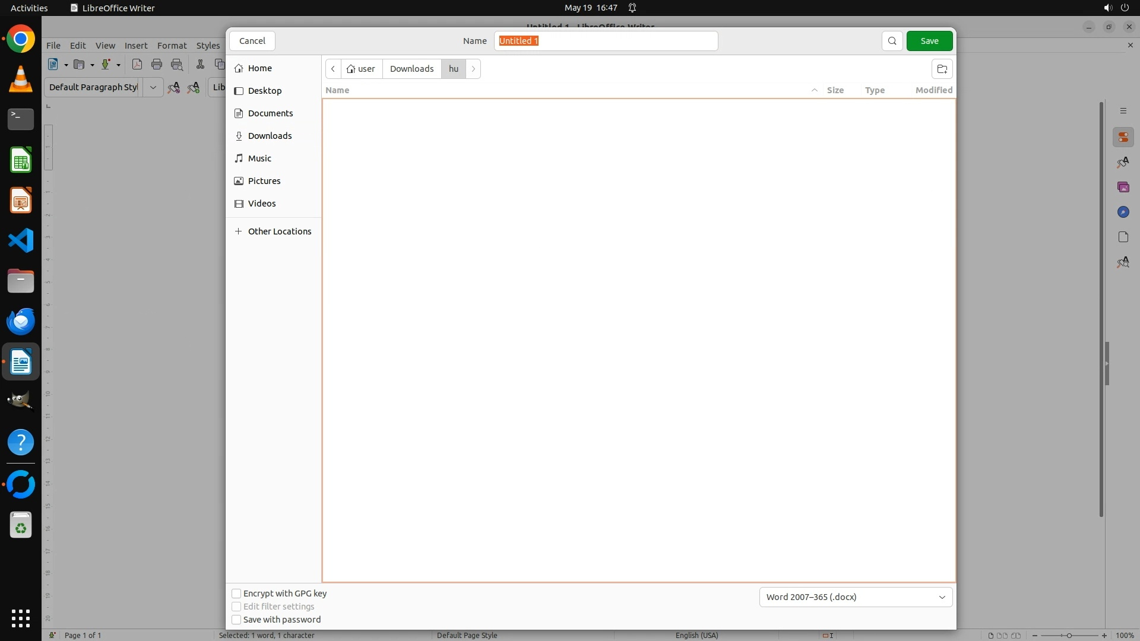The image size is (1140, 641).
Task: Open the Format menu
Action: (172, 46)
